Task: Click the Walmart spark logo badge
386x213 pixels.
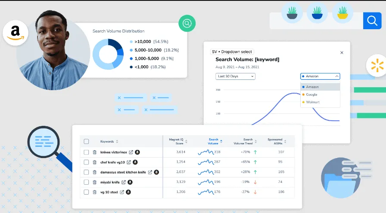Action: (377, 66)
